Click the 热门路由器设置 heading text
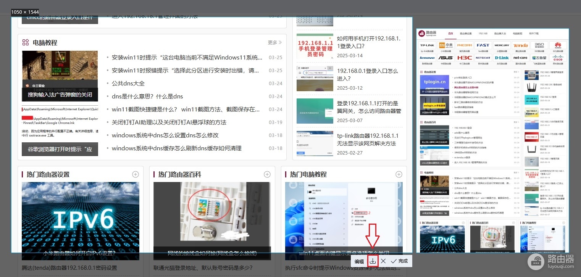Screen dimensions: 581x277 (x=48, y=174)
